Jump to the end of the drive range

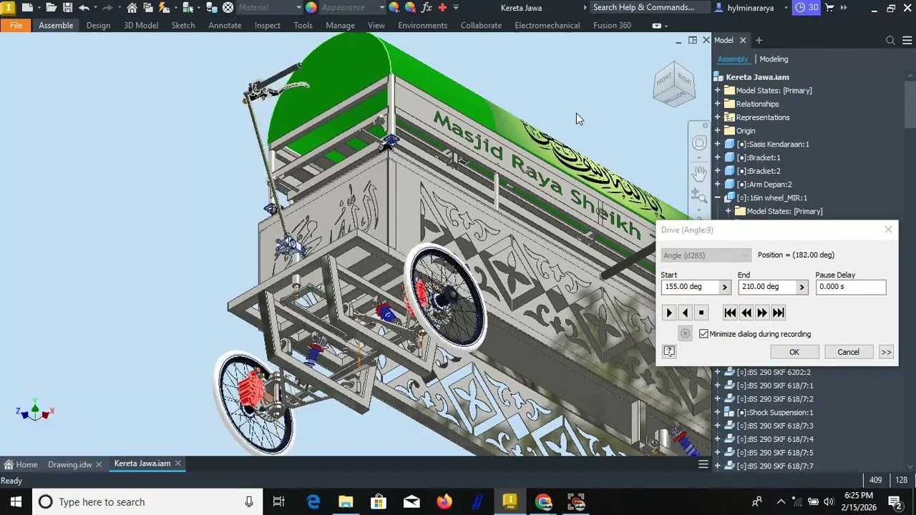coord(779,313)
